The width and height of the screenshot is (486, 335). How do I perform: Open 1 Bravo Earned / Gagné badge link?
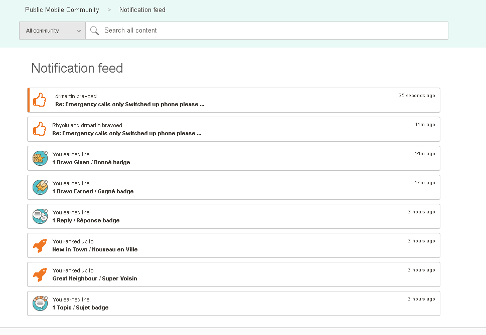tap(93, 192)
